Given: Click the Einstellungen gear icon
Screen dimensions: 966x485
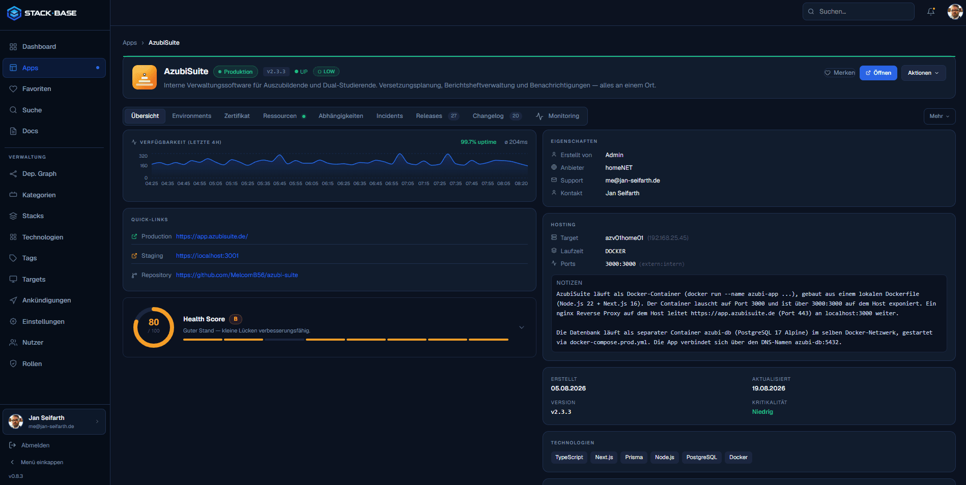Looking at the screenshot, I should (x=13, y=322).
